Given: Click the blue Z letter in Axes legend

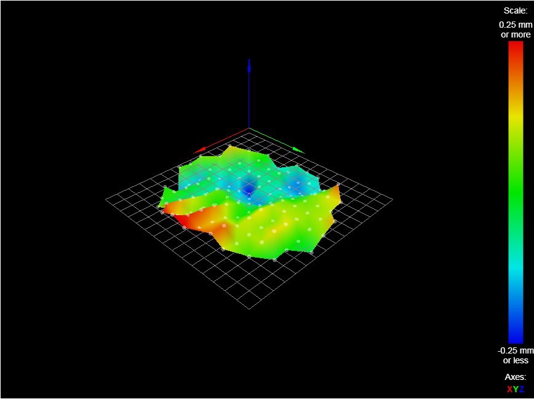Looking at the screenshot, I should (522, 389).
